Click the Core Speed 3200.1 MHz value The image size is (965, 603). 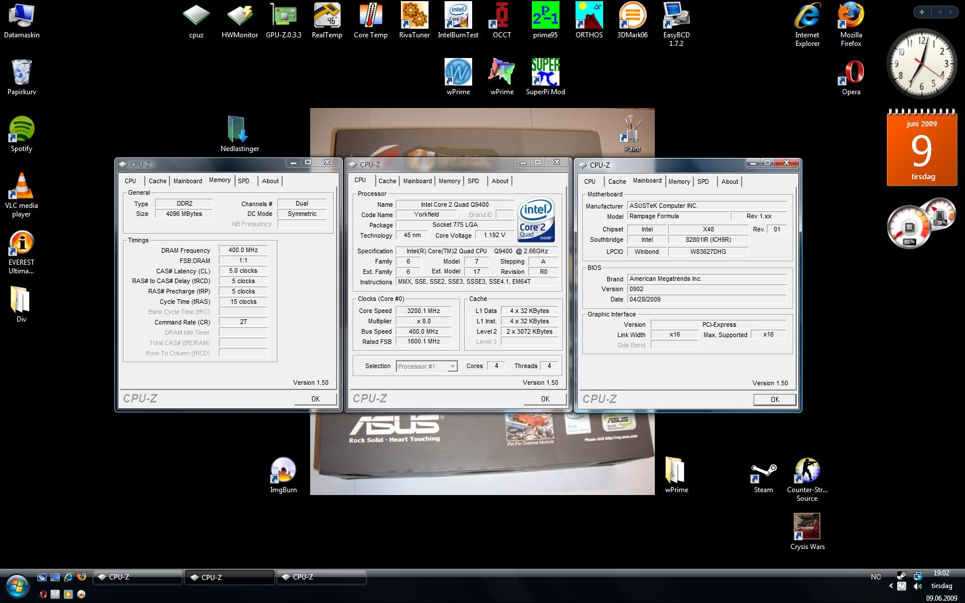tap(423, 311)
